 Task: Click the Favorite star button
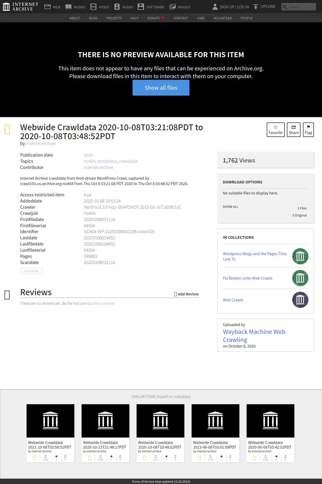click(x=276, y=130)
